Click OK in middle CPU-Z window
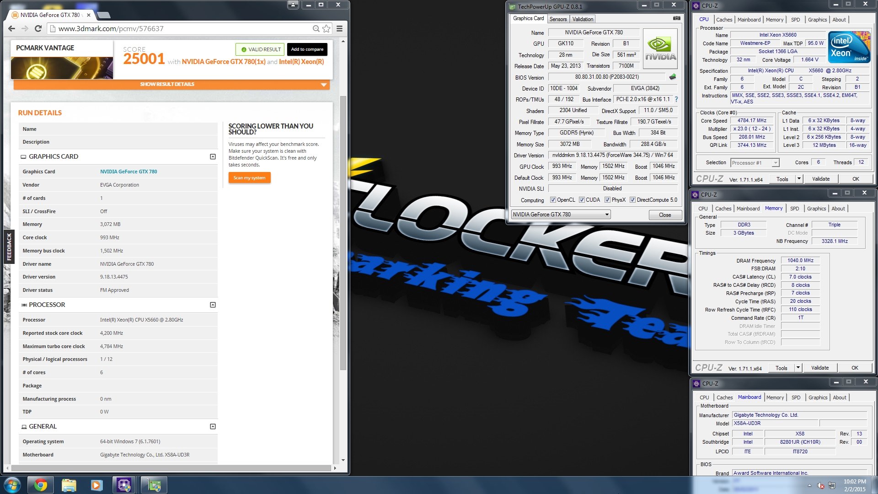The width and height of the screenshot is (878, 494). tap(855, 368)
